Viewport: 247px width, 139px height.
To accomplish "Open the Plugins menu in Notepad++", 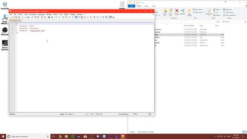I will (x=73, y=14).
